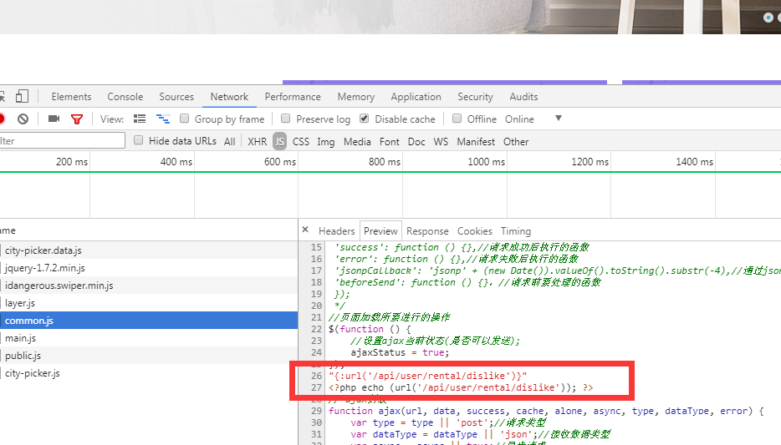Image resolution: width=781 pixels, height=445 pixels.
Task: Click the capture screenshots camera icon
Action: click(x=54, y=119)
